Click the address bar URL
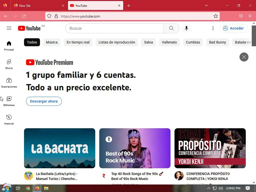 point(80,16)
